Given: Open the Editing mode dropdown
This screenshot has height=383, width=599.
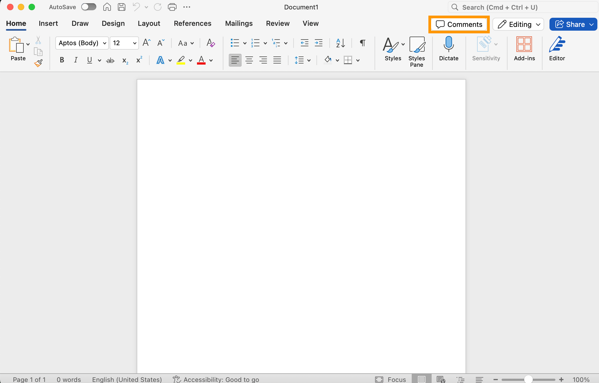Looking at the screenshot, I should (518, 24).
